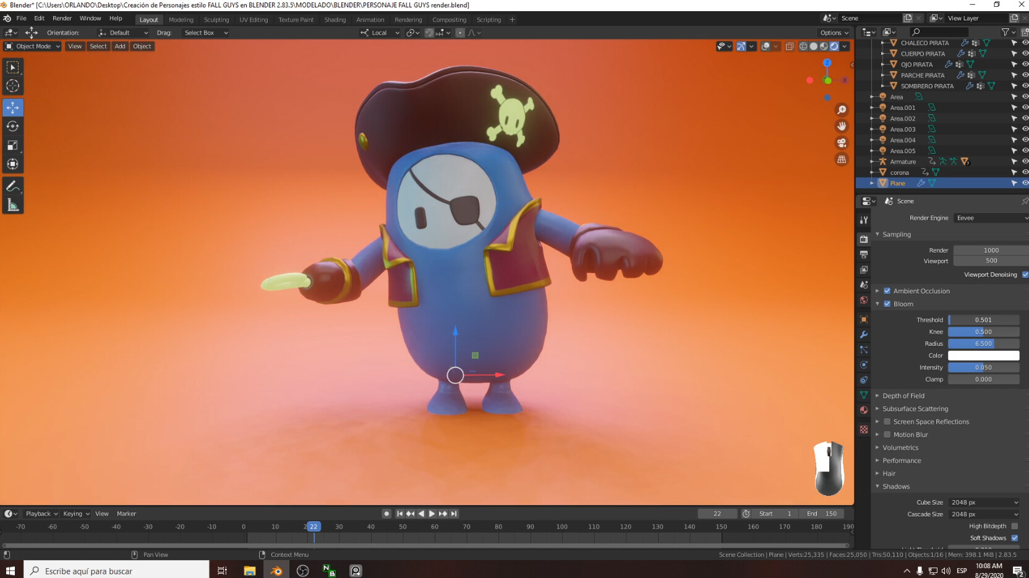Select the Move tool in the toolbar
This screenshot has width=1029, height=578.
[12, 107]
